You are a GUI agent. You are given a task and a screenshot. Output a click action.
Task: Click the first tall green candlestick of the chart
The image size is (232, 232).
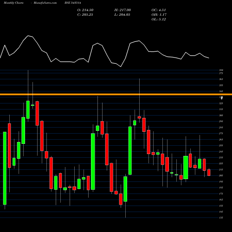click(x=5, y=168)
